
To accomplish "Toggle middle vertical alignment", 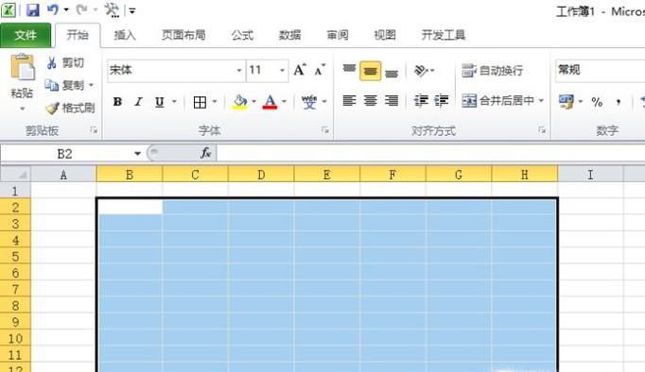I will pos(370,71).
